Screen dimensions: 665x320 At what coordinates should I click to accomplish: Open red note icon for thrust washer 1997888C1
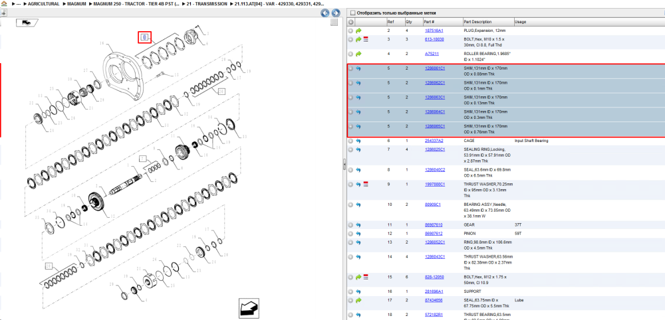coord(366,185)
